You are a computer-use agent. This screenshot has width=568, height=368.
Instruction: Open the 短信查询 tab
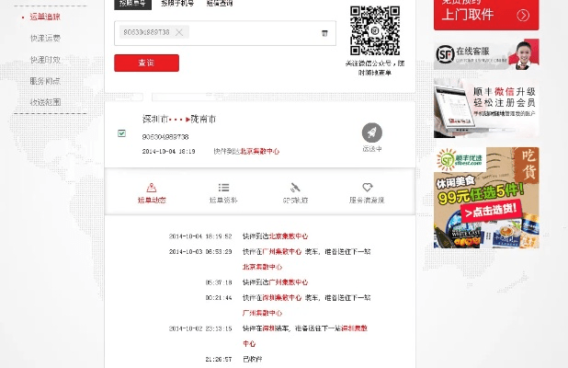[x=220, y=4]
